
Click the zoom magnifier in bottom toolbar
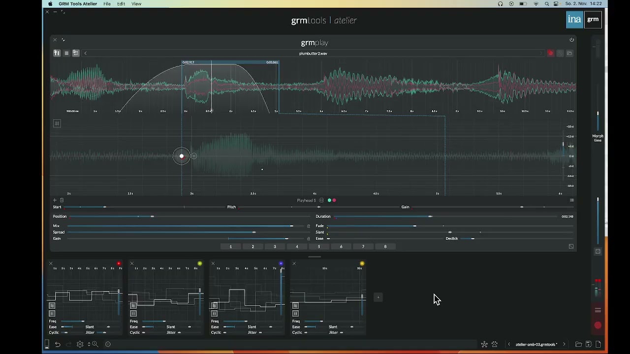(95, 344)
